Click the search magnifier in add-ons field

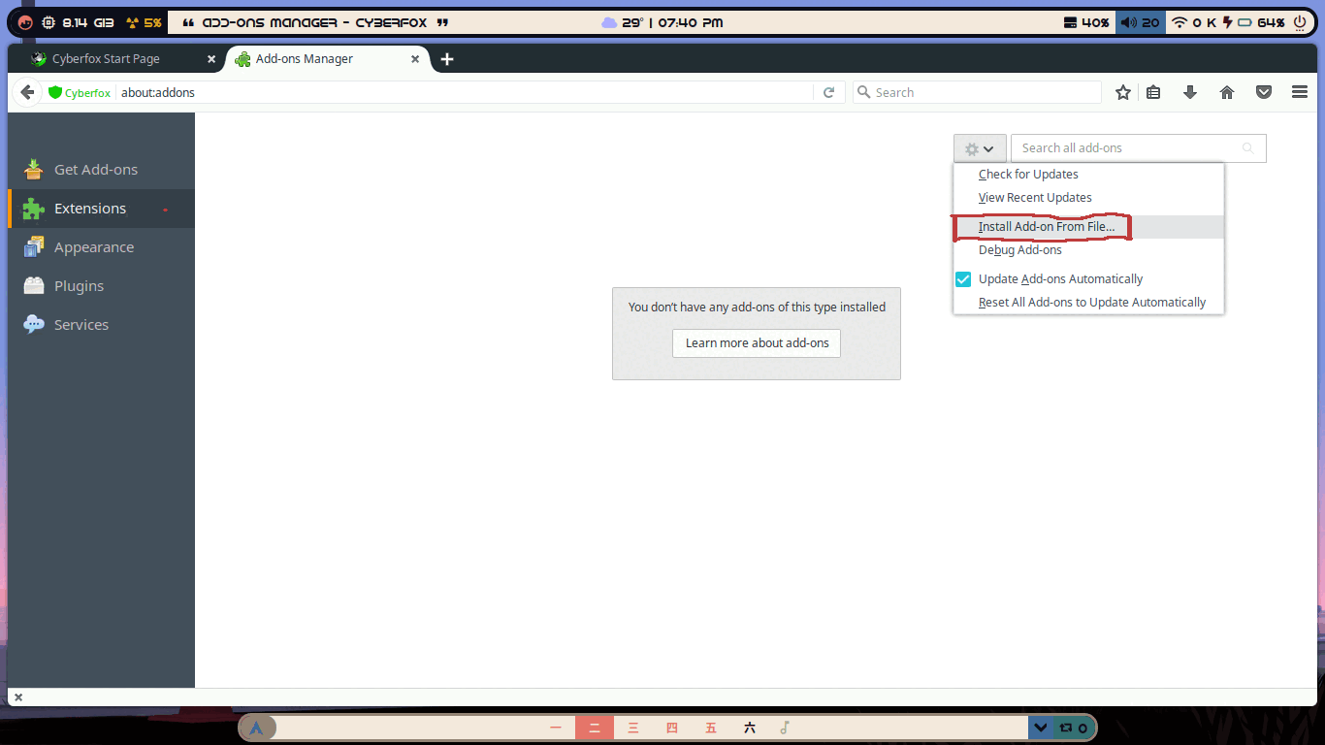click(1248, 148)
